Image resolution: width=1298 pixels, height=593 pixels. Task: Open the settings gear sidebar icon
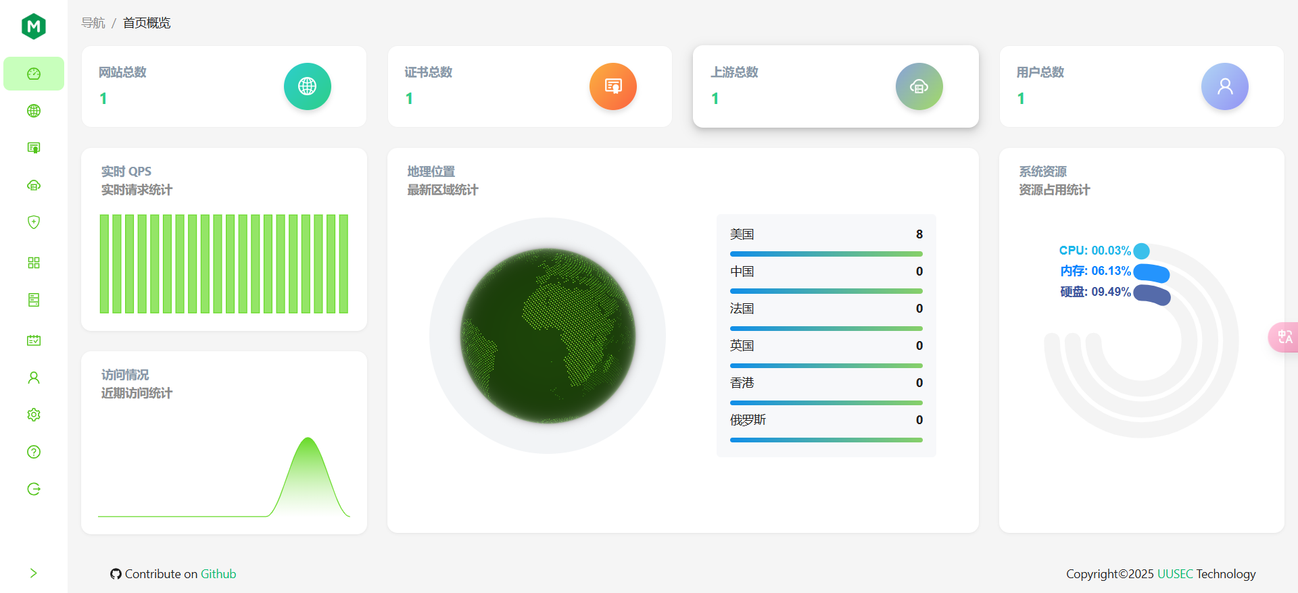coord(34,415)
